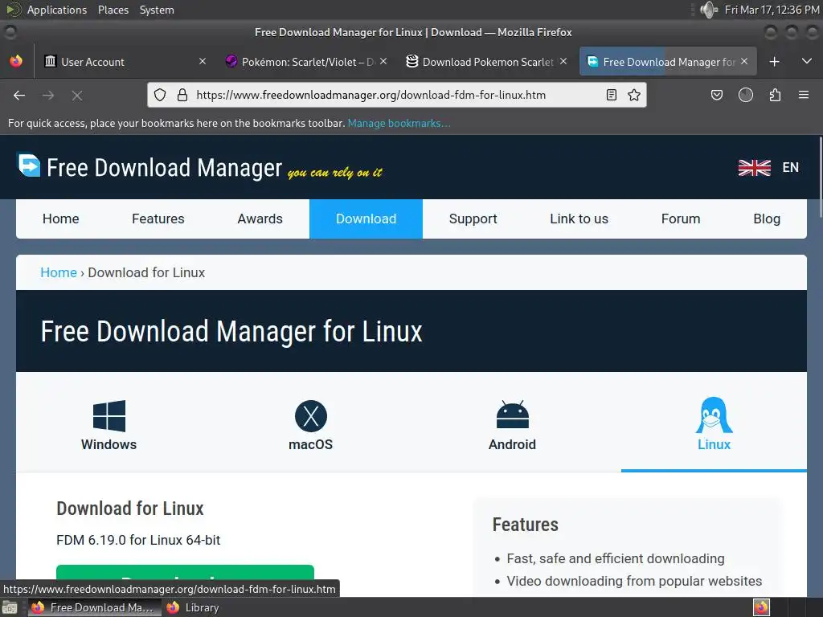Open a new tab with plus button
This screenshot has width=823, height=617.
[x=774, y=62]
